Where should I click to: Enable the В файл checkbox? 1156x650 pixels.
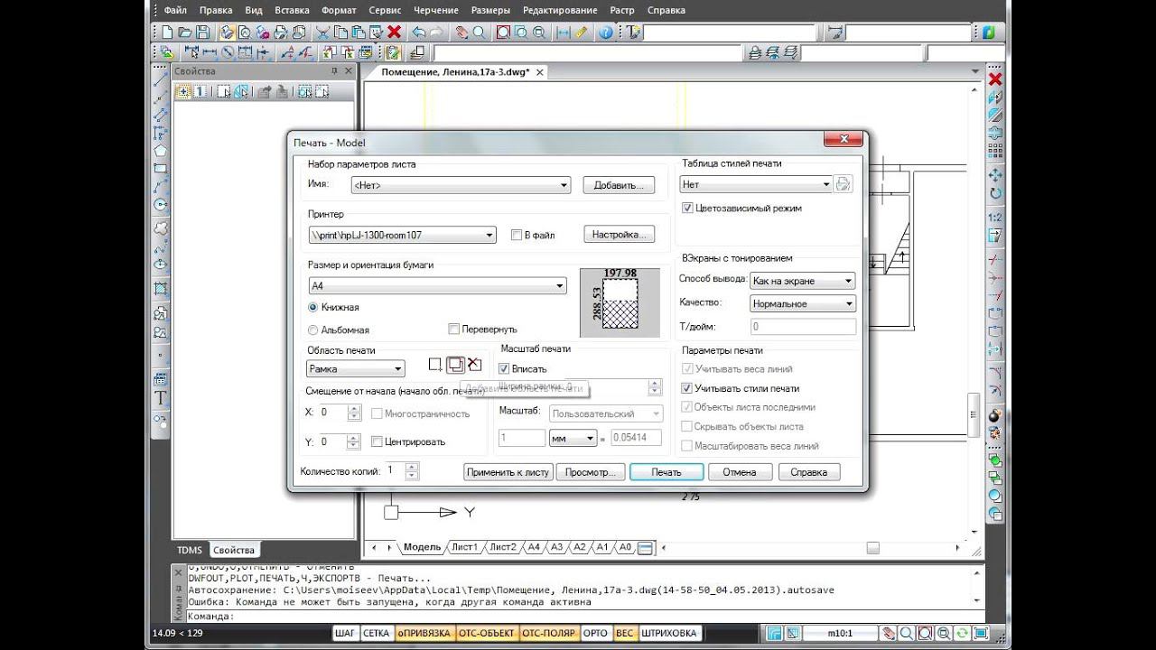[517, 235]
